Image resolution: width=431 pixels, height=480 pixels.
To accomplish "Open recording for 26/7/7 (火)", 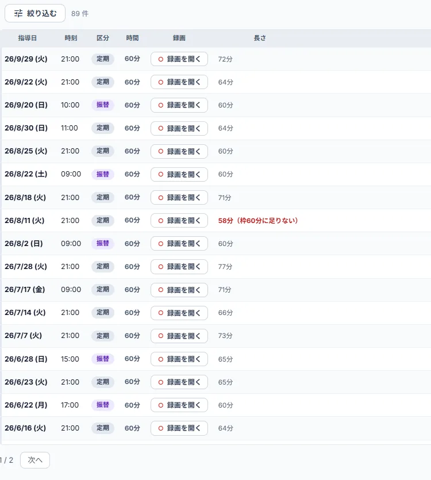I will click(x=179, y=336).
